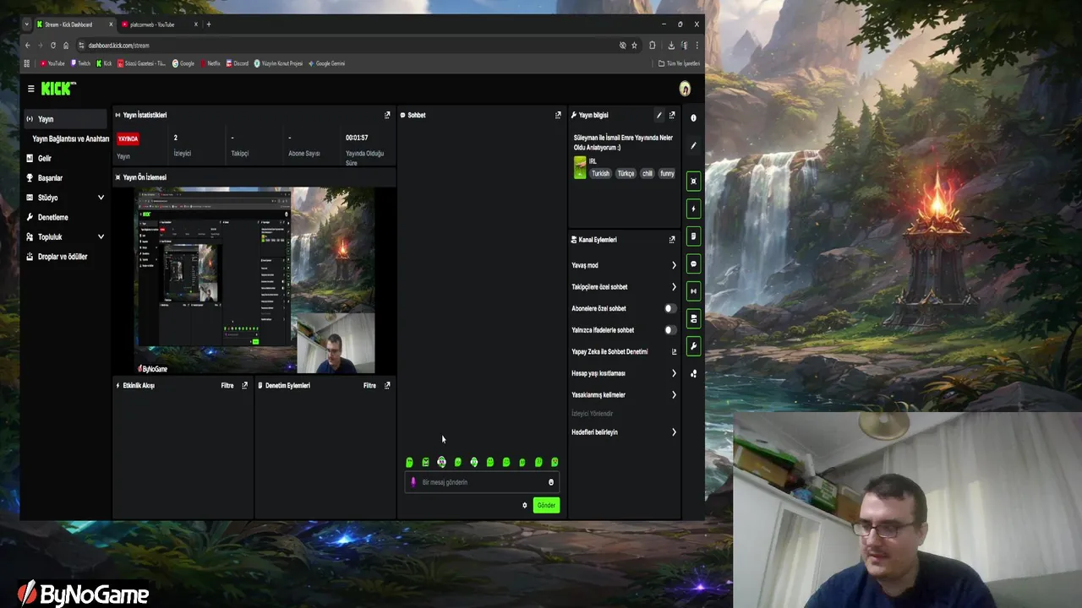Bookmark this page with the star icon
This screenshot has height=608, width=1082.
pyautogui.click(x=634, y=46)
